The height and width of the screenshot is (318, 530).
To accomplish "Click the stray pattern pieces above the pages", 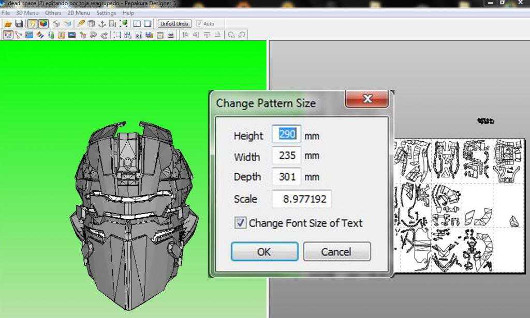I will click(x=485, y=120).
